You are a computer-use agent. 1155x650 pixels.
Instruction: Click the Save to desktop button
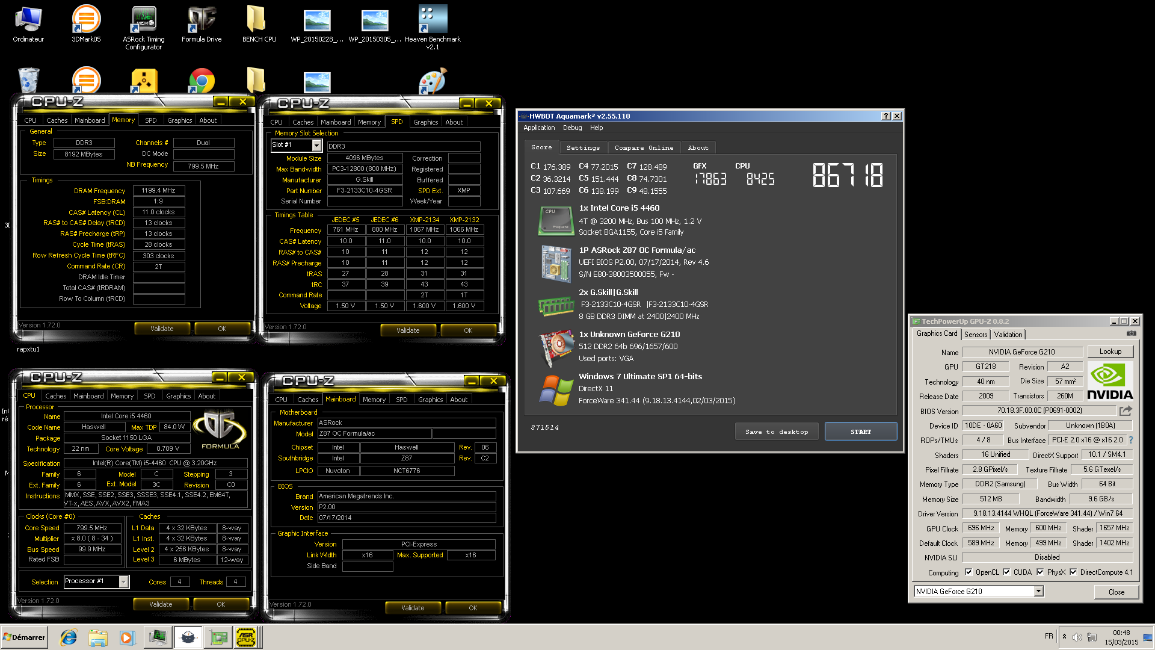tap(777, 432)
